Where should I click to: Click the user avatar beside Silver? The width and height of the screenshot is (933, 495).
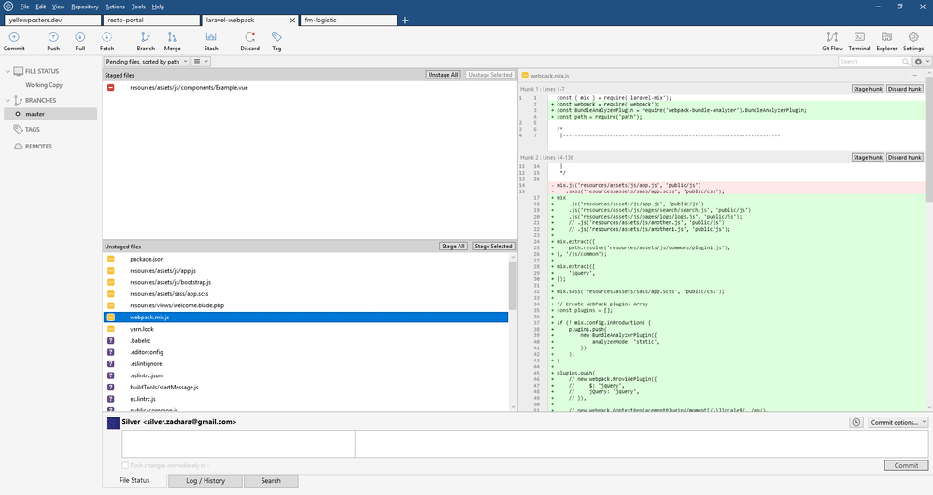tap(113, 422)
